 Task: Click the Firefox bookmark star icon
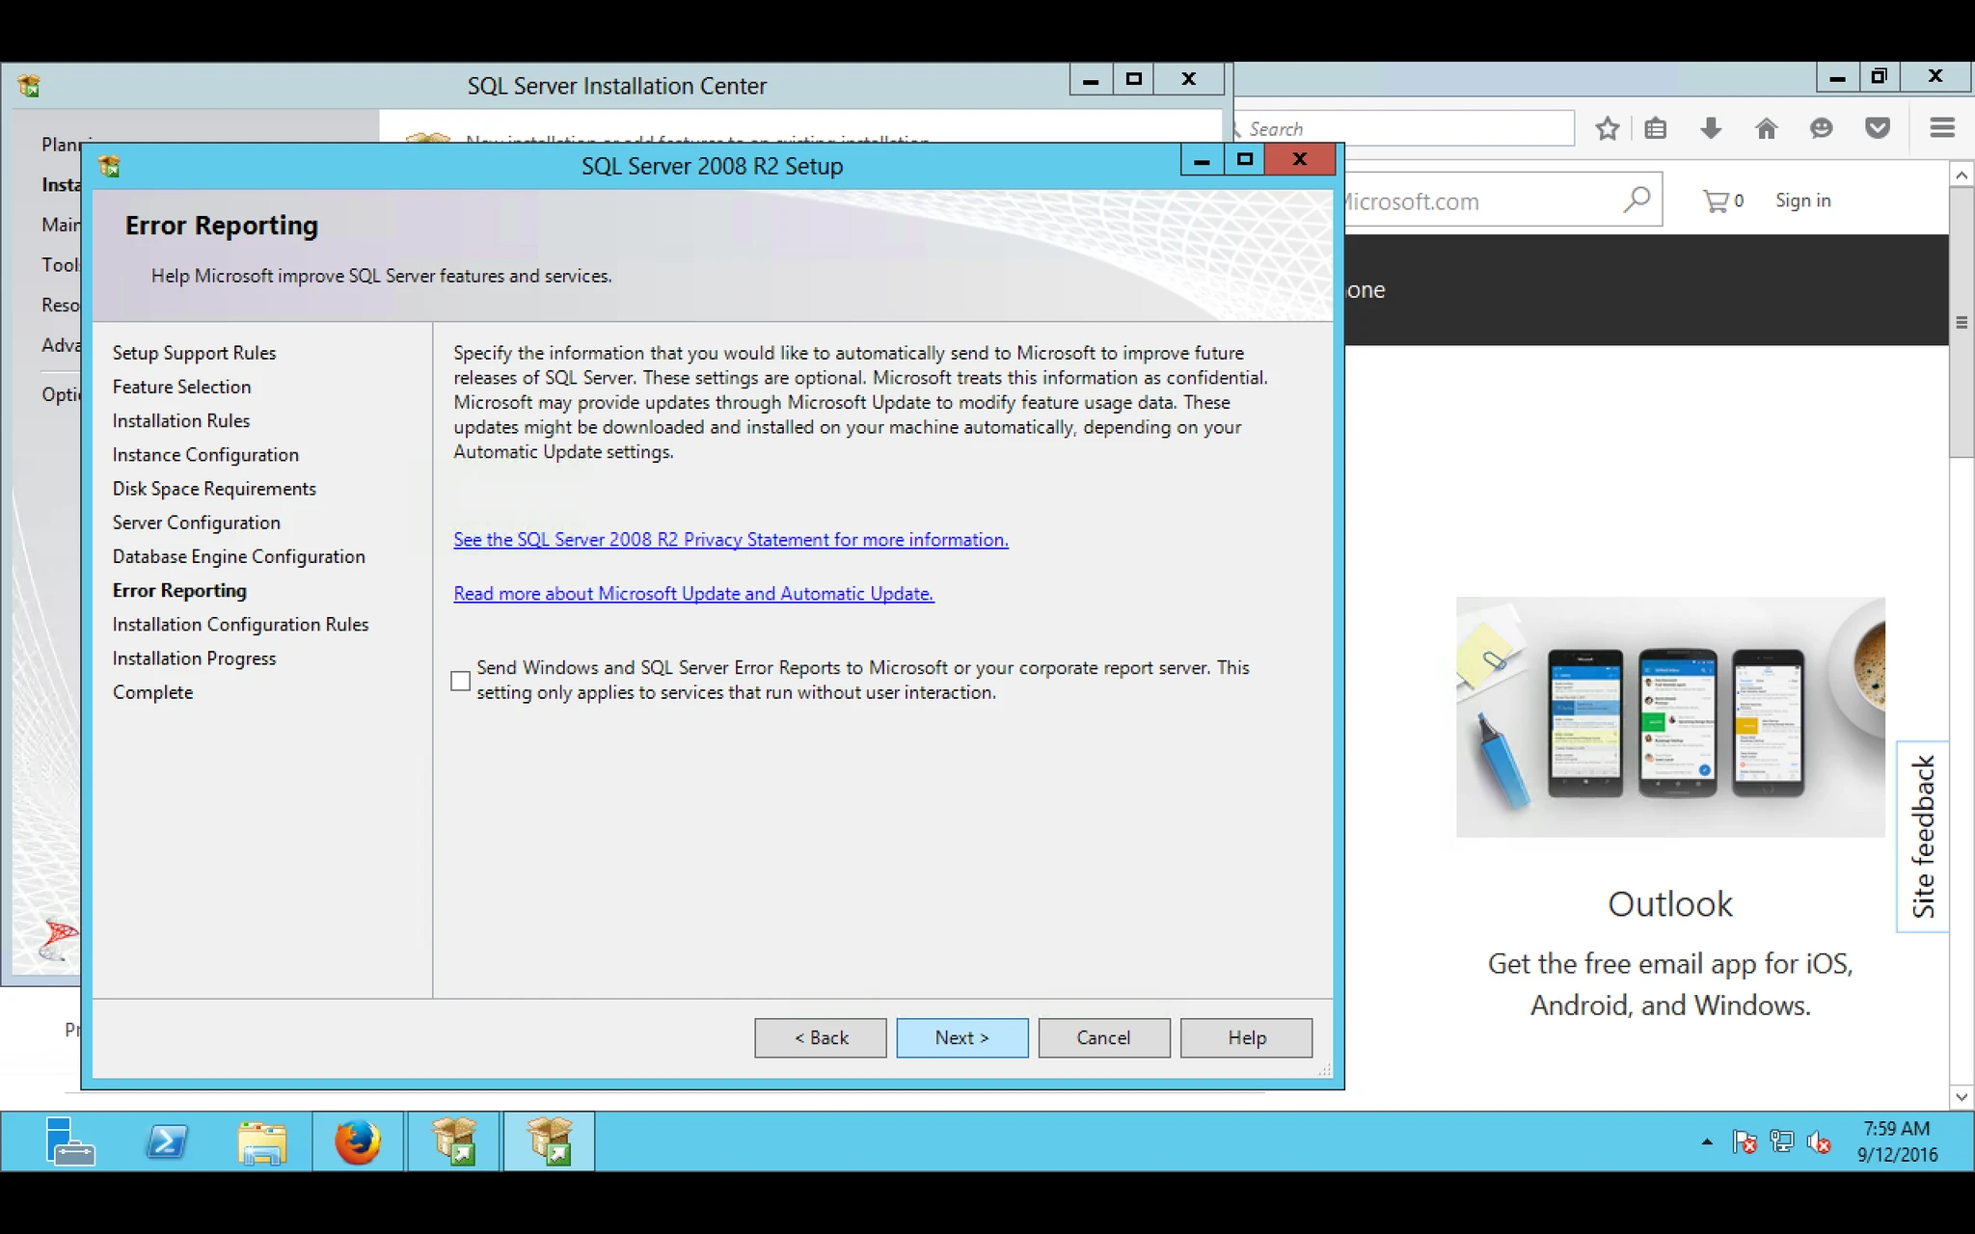[x=1607, y=128]
